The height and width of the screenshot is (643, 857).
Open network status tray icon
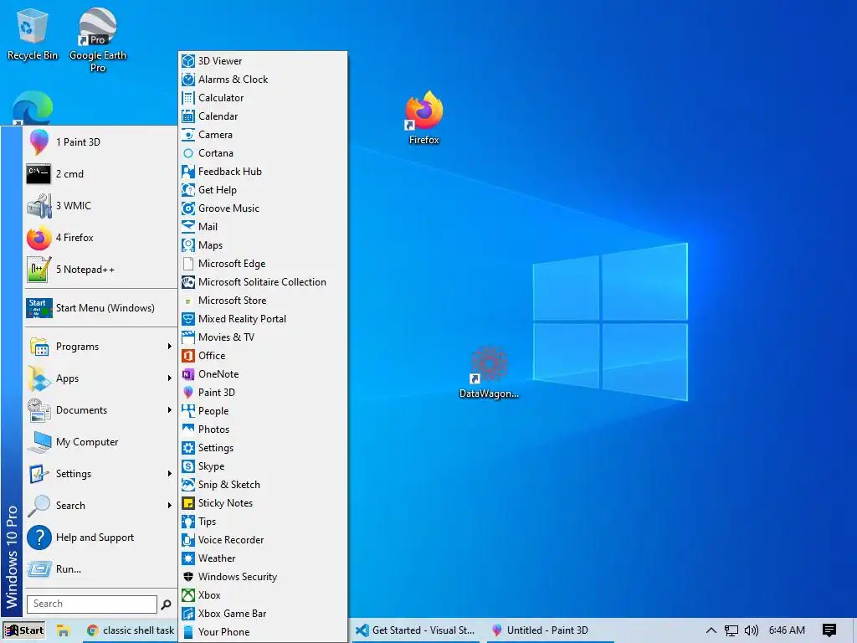pyautogui.click(x=731, y=630)
